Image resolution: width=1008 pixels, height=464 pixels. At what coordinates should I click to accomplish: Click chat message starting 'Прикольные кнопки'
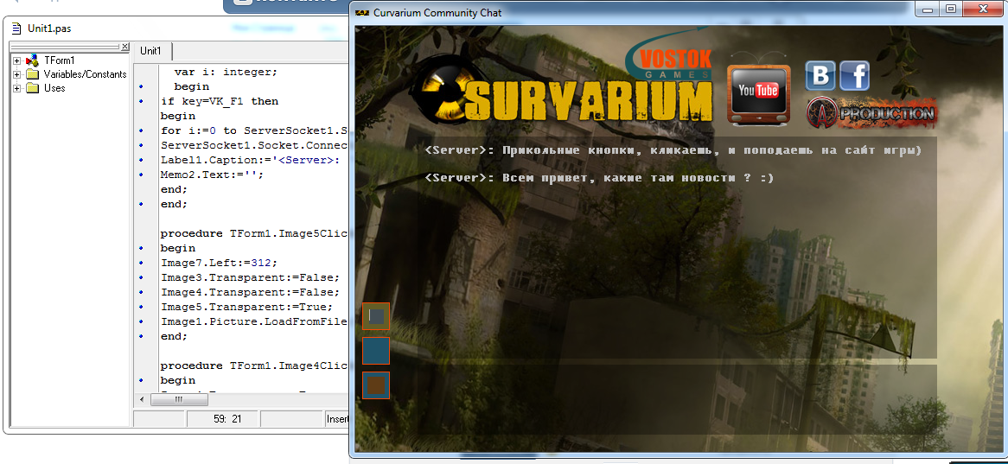(x=673, y=150)
